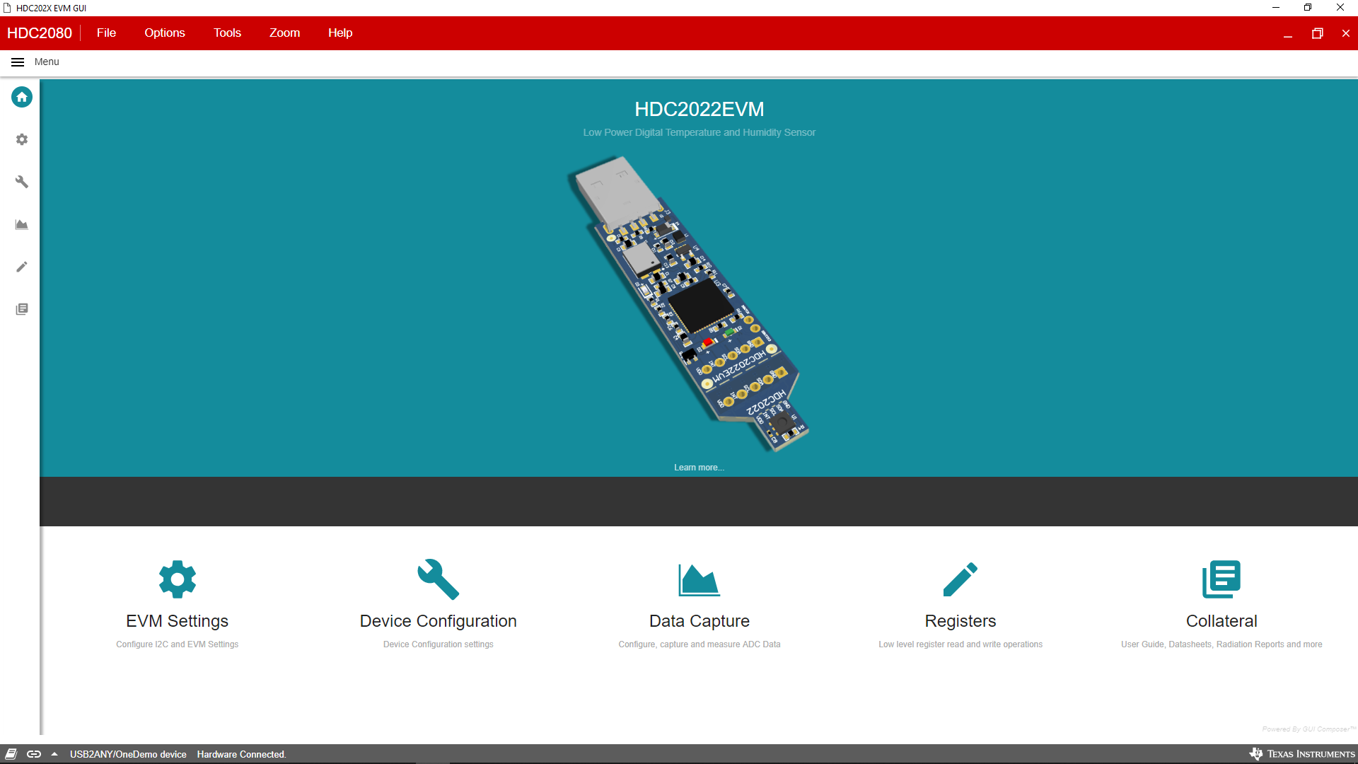This screenshot has height=764, width=1358.
Task: Open the EVM Settings title link
Action: click(178, 621)
